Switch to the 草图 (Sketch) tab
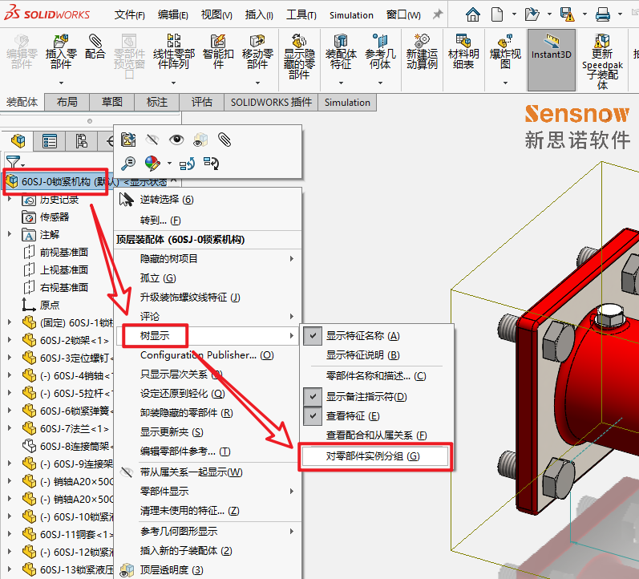Image resolution: width=639 pixels, height=579 pixels. [x=111, y=102]
